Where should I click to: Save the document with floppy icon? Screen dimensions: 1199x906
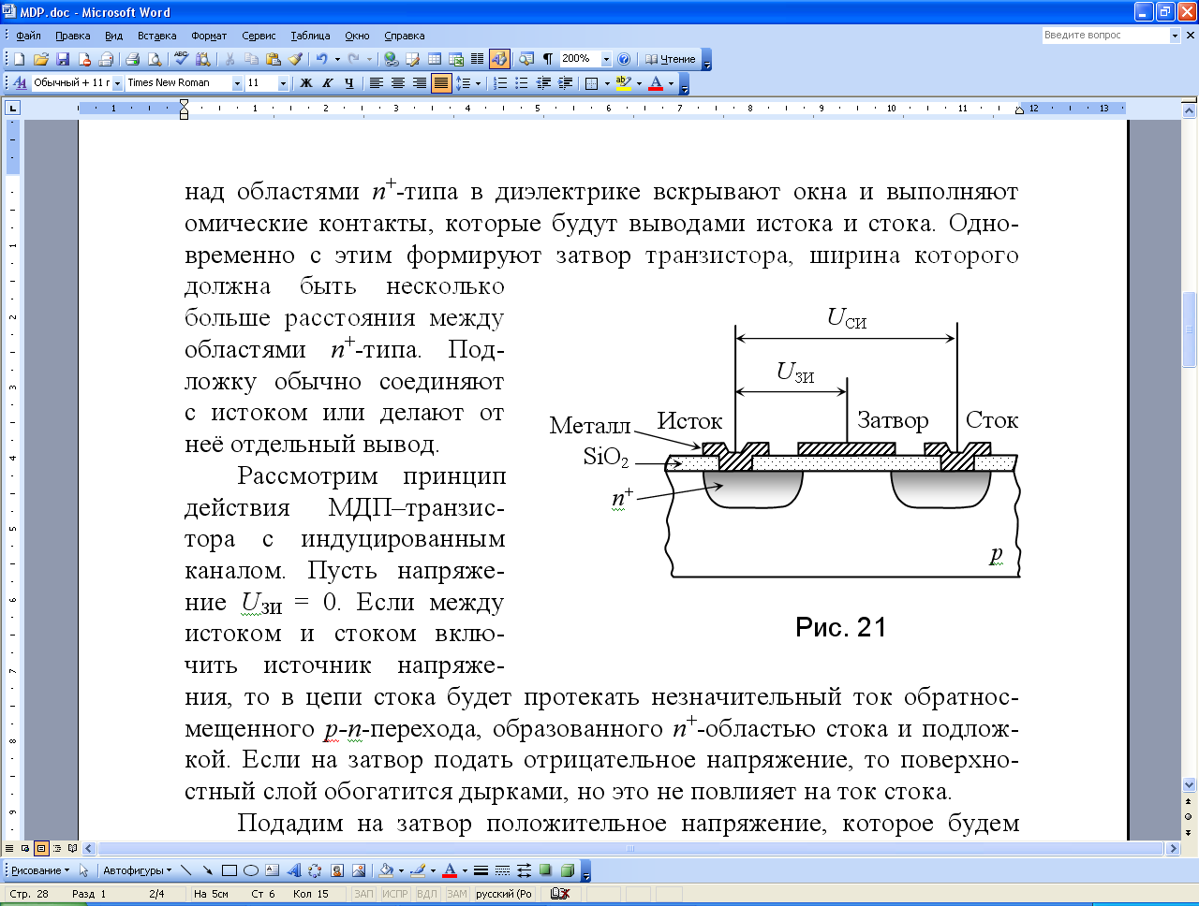coord(63,59)
